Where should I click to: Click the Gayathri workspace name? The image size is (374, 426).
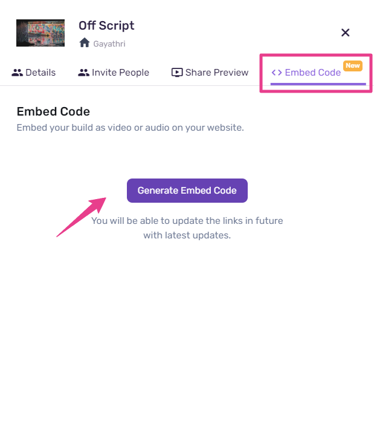(x=109, y=44)
